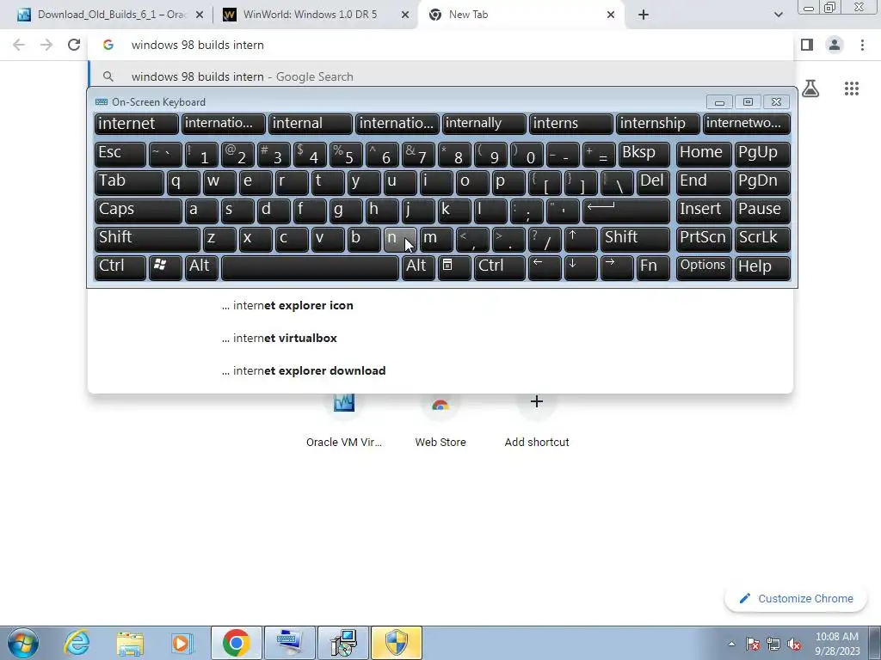Click the Del key
Image resolution: width=881 pixels, height=660 pixels.
click(654, 182)
